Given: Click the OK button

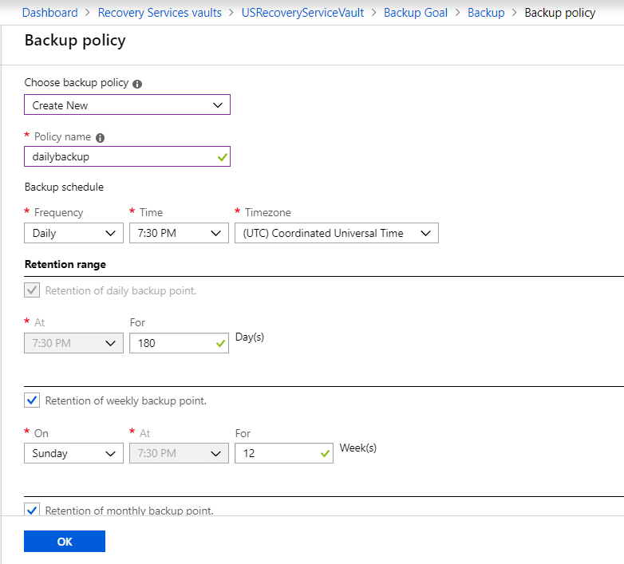Looking at the screenshot, I should coord(65,542).
